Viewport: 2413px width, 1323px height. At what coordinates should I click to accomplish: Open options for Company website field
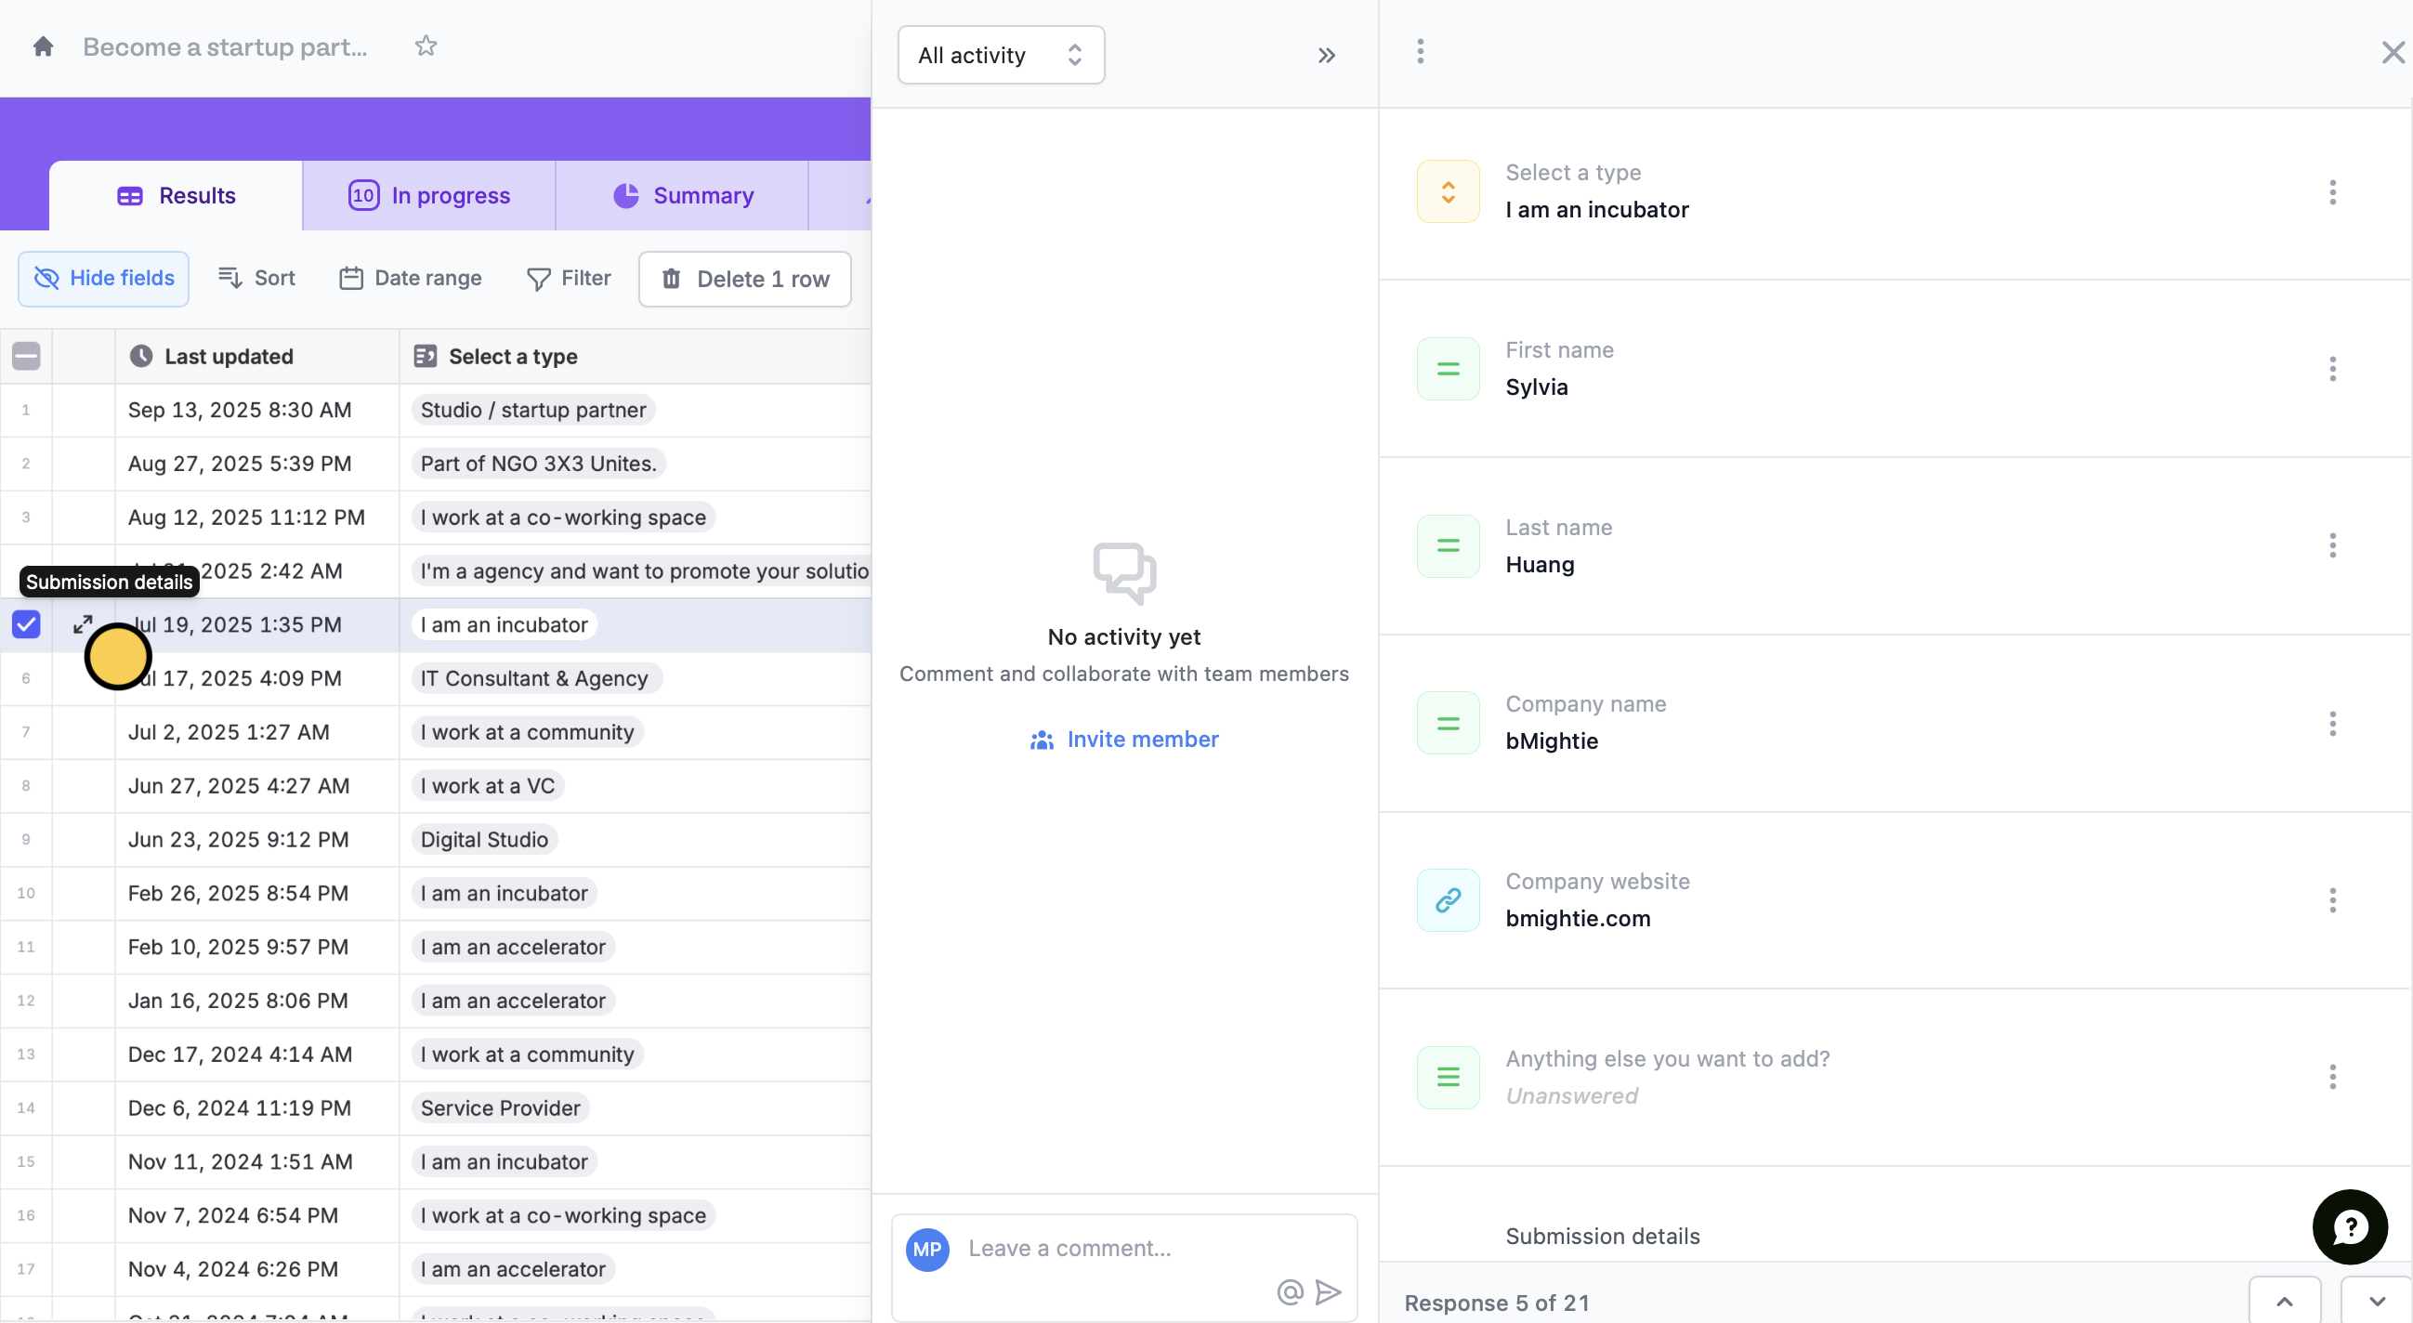[2332, 900]
